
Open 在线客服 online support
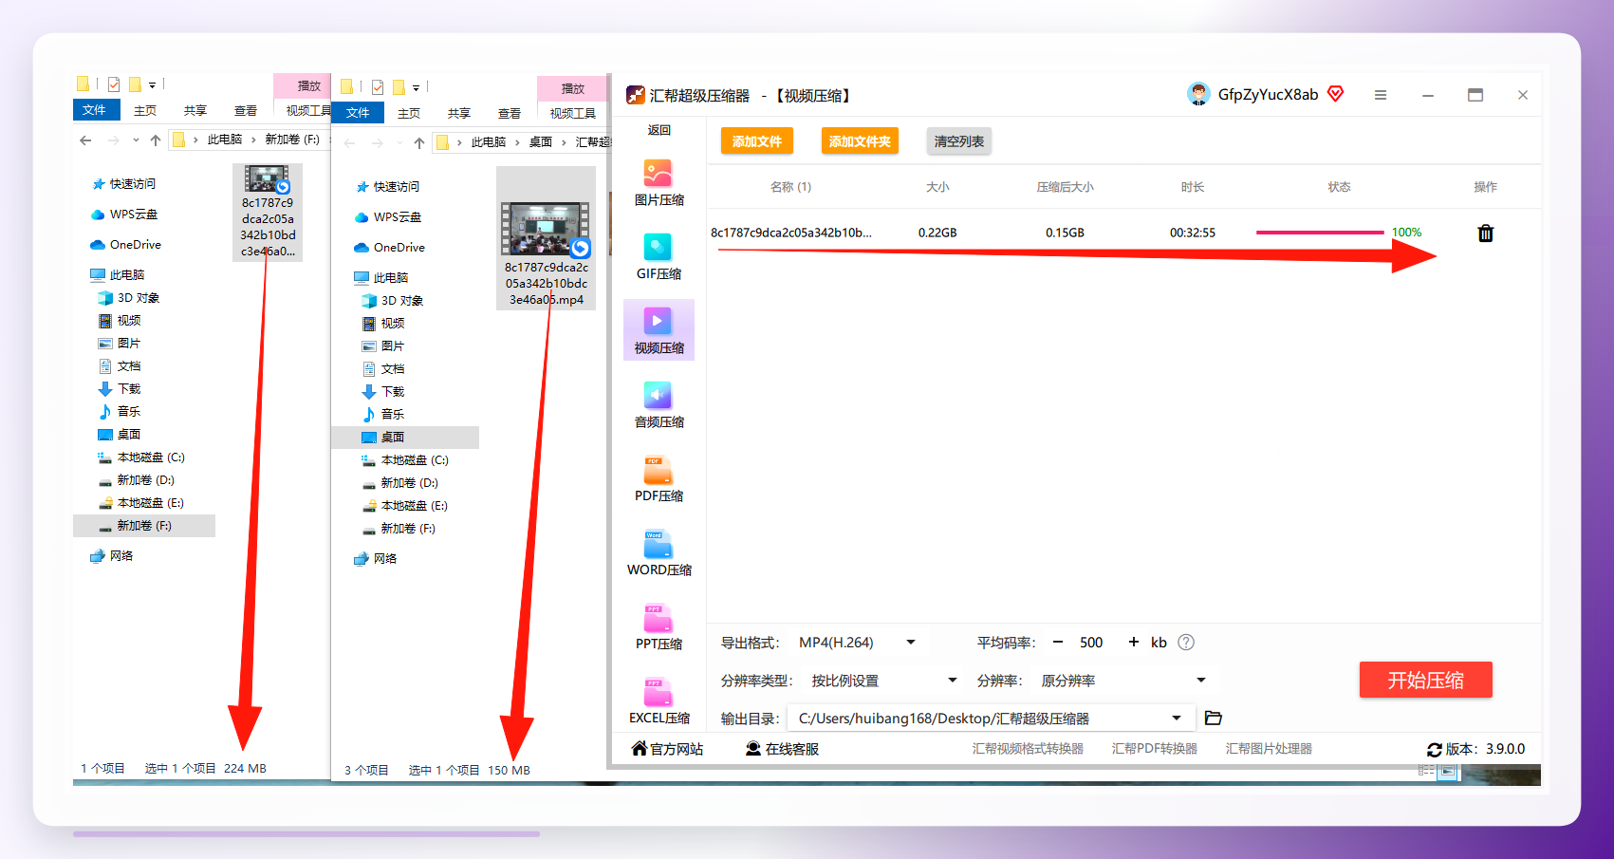pyautogui.click(x=783, y=749)
